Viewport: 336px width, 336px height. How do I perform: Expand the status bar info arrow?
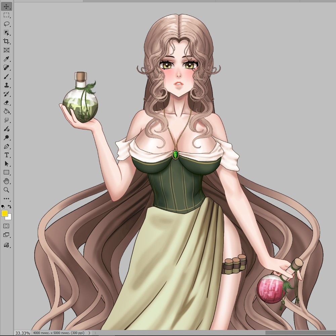click(x=89, y=333)
